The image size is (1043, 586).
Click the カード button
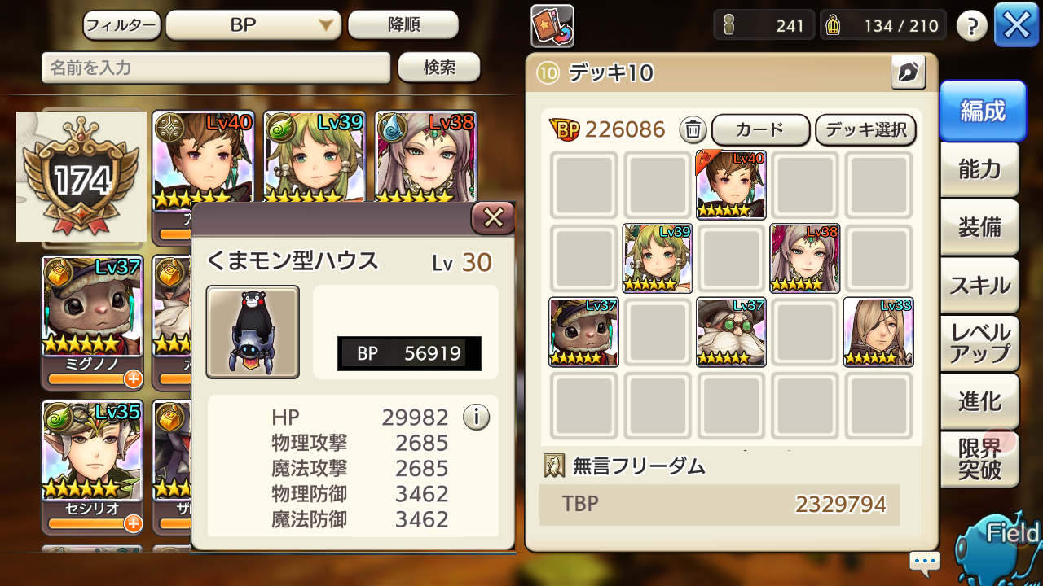[x=760, y=129]
